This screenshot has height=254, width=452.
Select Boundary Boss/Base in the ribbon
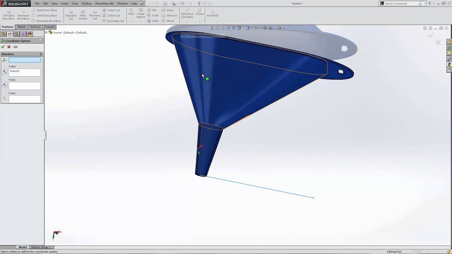pyautogui.click(x=46, y=21)
